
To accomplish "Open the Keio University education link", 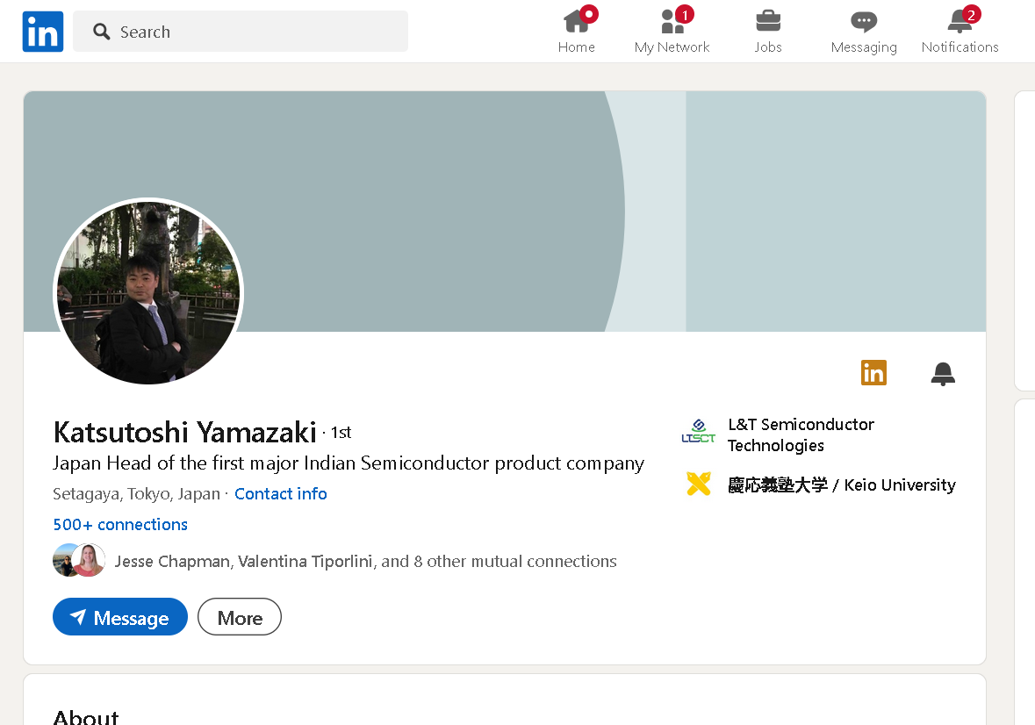I will (842, 485).
